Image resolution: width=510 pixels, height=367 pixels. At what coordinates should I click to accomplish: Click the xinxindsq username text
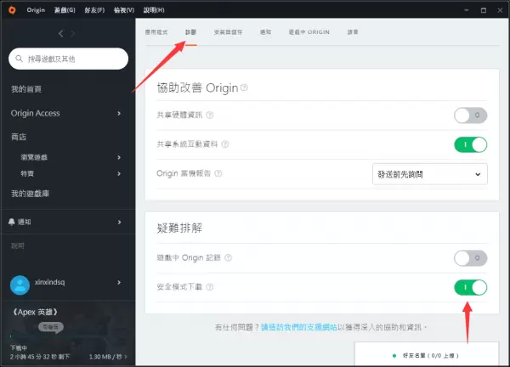(x=49, y=282)
